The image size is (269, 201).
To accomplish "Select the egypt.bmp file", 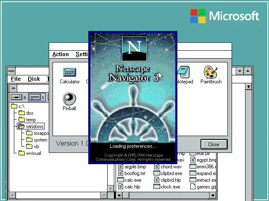I will (203, 160).
